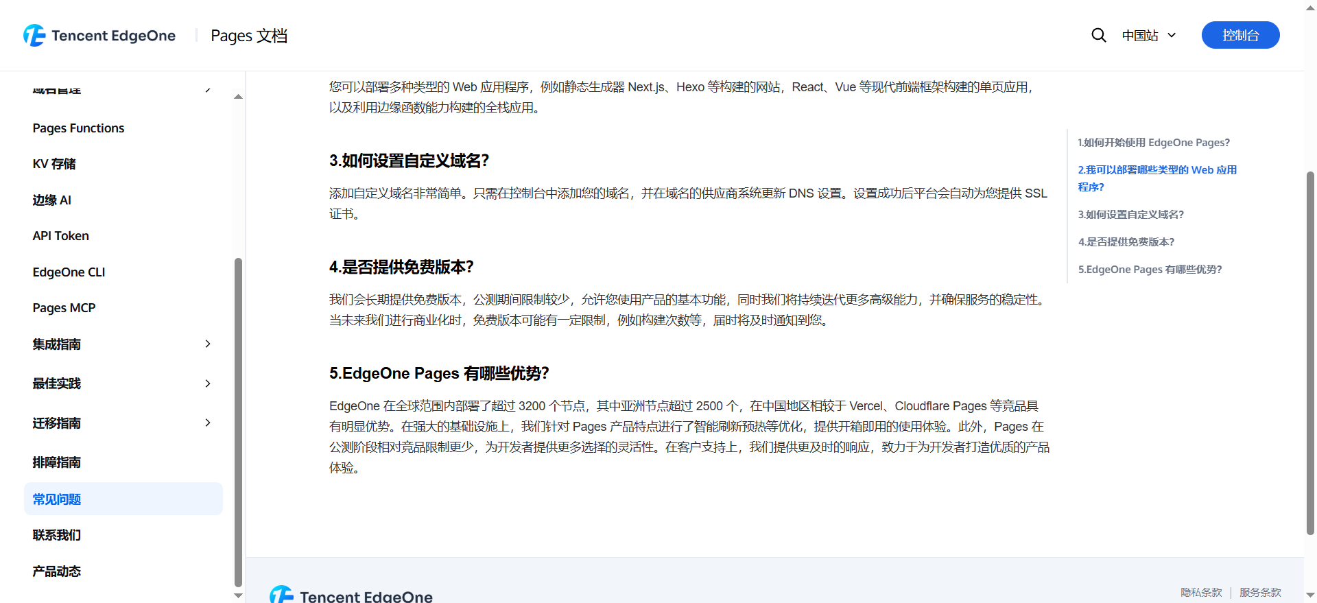Click the page's main vertical scrollbar thumb

click(1310, 353)
